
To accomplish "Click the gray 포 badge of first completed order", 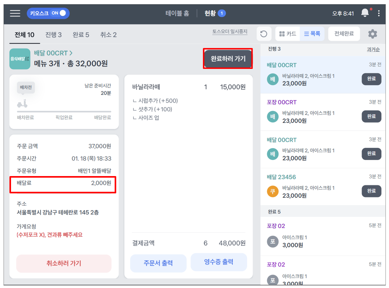I will click(273, 241).
